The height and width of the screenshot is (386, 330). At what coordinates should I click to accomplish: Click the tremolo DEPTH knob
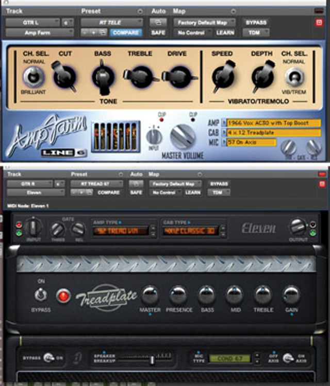262,77
